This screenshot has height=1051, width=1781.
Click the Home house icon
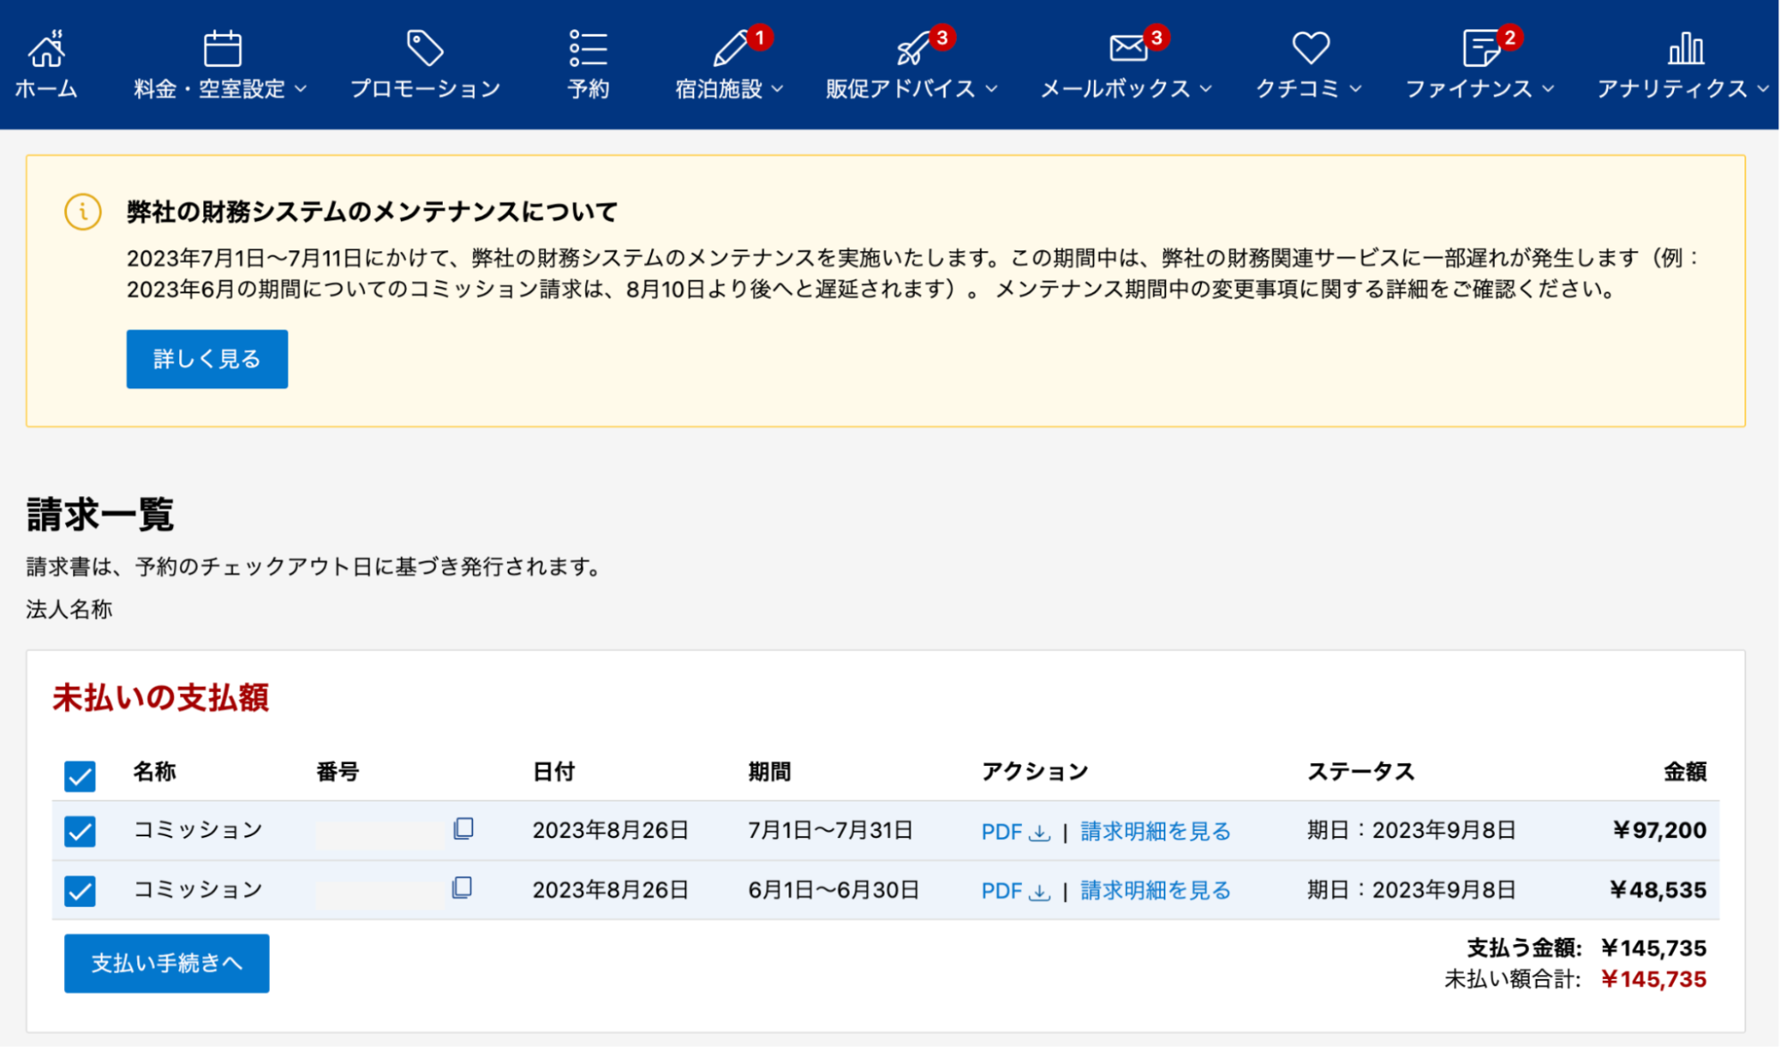(x=46, y=49)
